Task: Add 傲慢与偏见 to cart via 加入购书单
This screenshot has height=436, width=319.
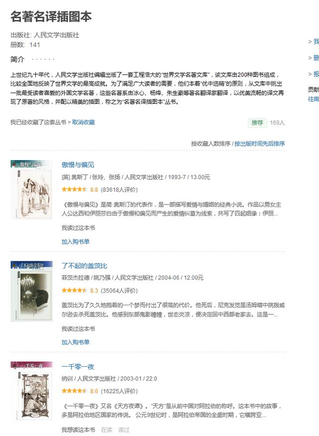Action: (75, 241)
